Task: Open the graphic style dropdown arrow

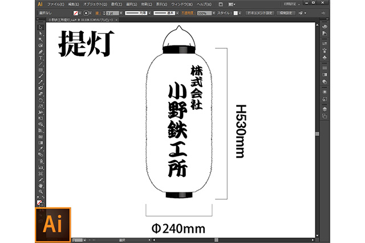Action: [240, 13]
